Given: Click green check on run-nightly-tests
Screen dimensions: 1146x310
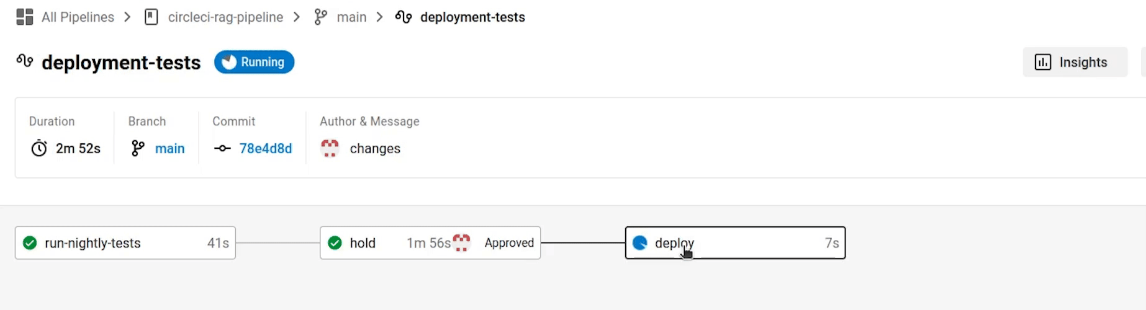Looking at the screenshot, I should click(30, 243).
